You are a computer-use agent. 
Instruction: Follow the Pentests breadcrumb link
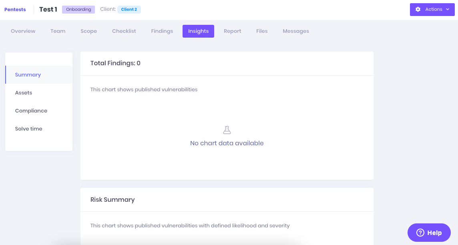coord(15,10)
